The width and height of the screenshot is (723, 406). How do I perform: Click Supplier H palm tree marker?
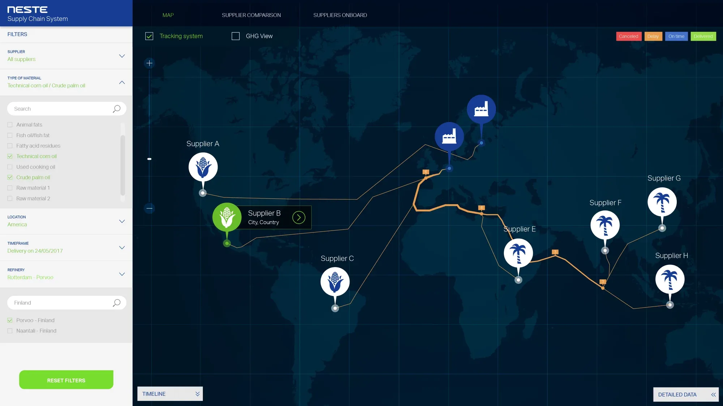(670, 279)
